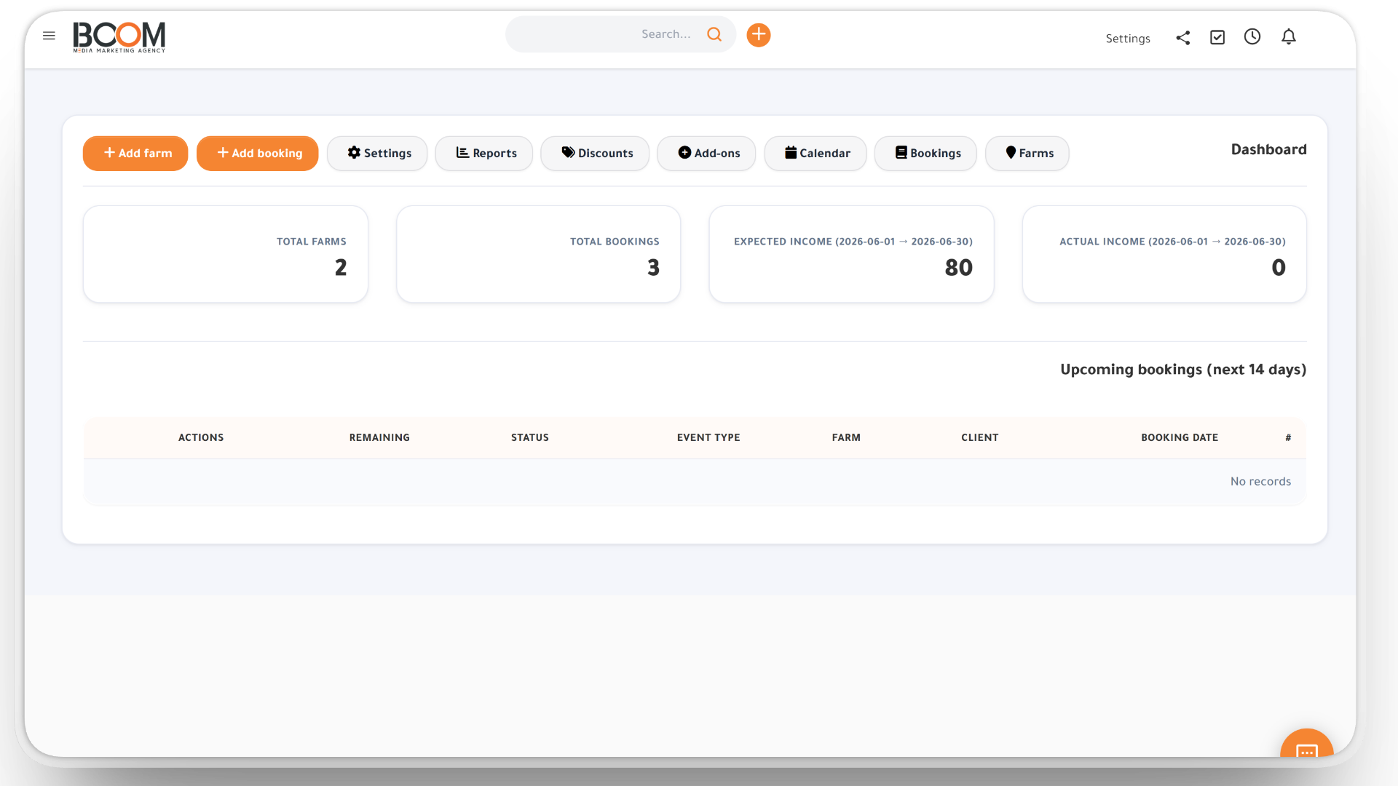Click the Status column header
The image size is (1398, 786).
(x=530, y=437)
